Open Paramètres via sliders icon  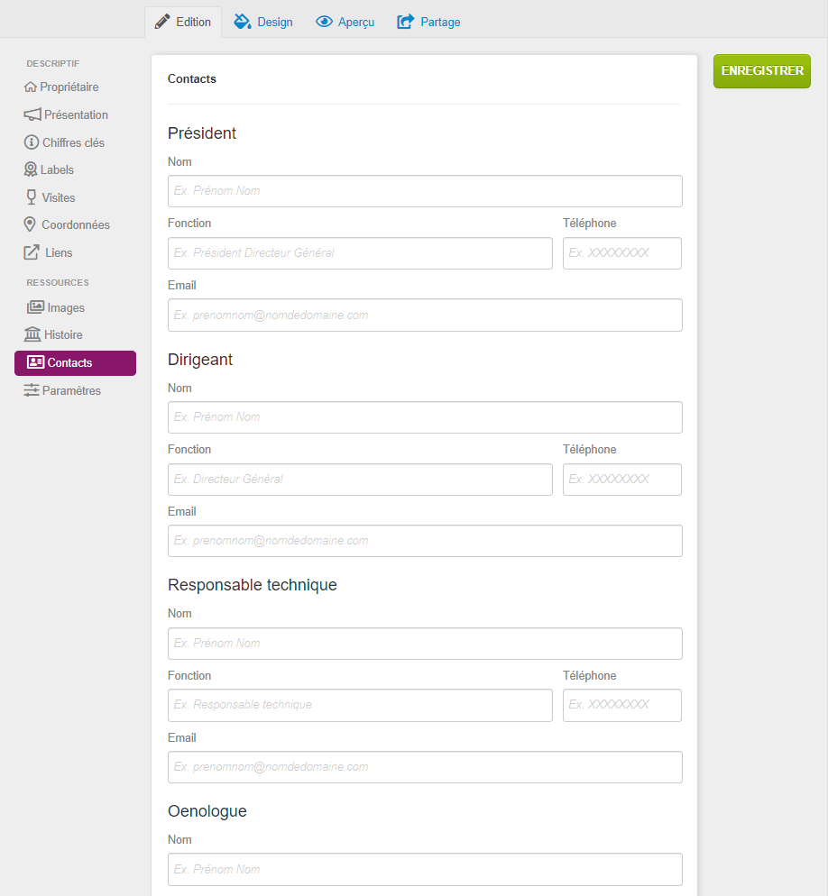[32, 390]
